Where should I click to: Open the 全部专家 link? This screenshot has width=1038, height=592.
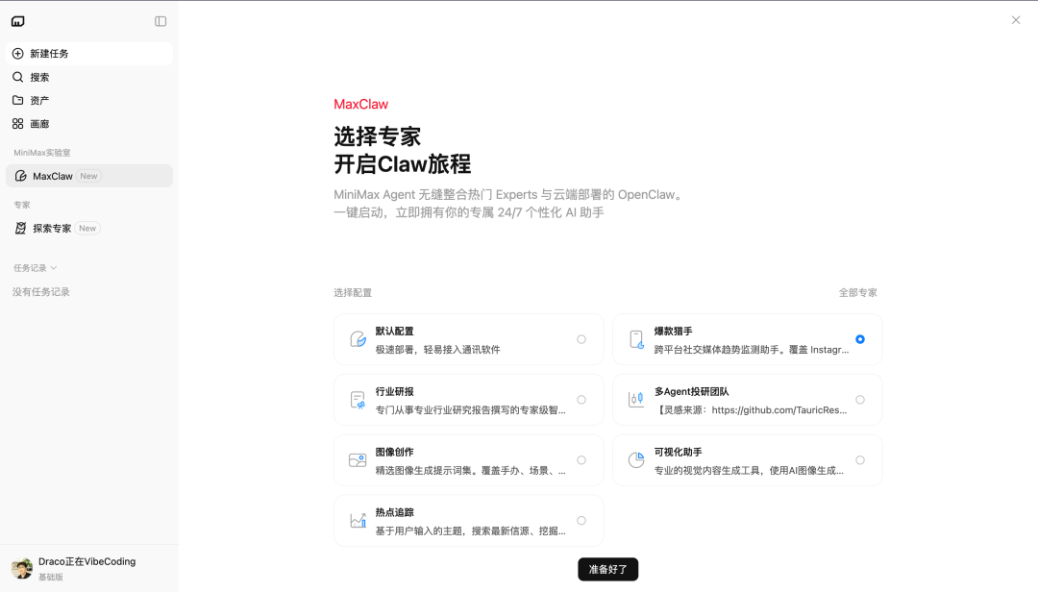tap(857, 293)
